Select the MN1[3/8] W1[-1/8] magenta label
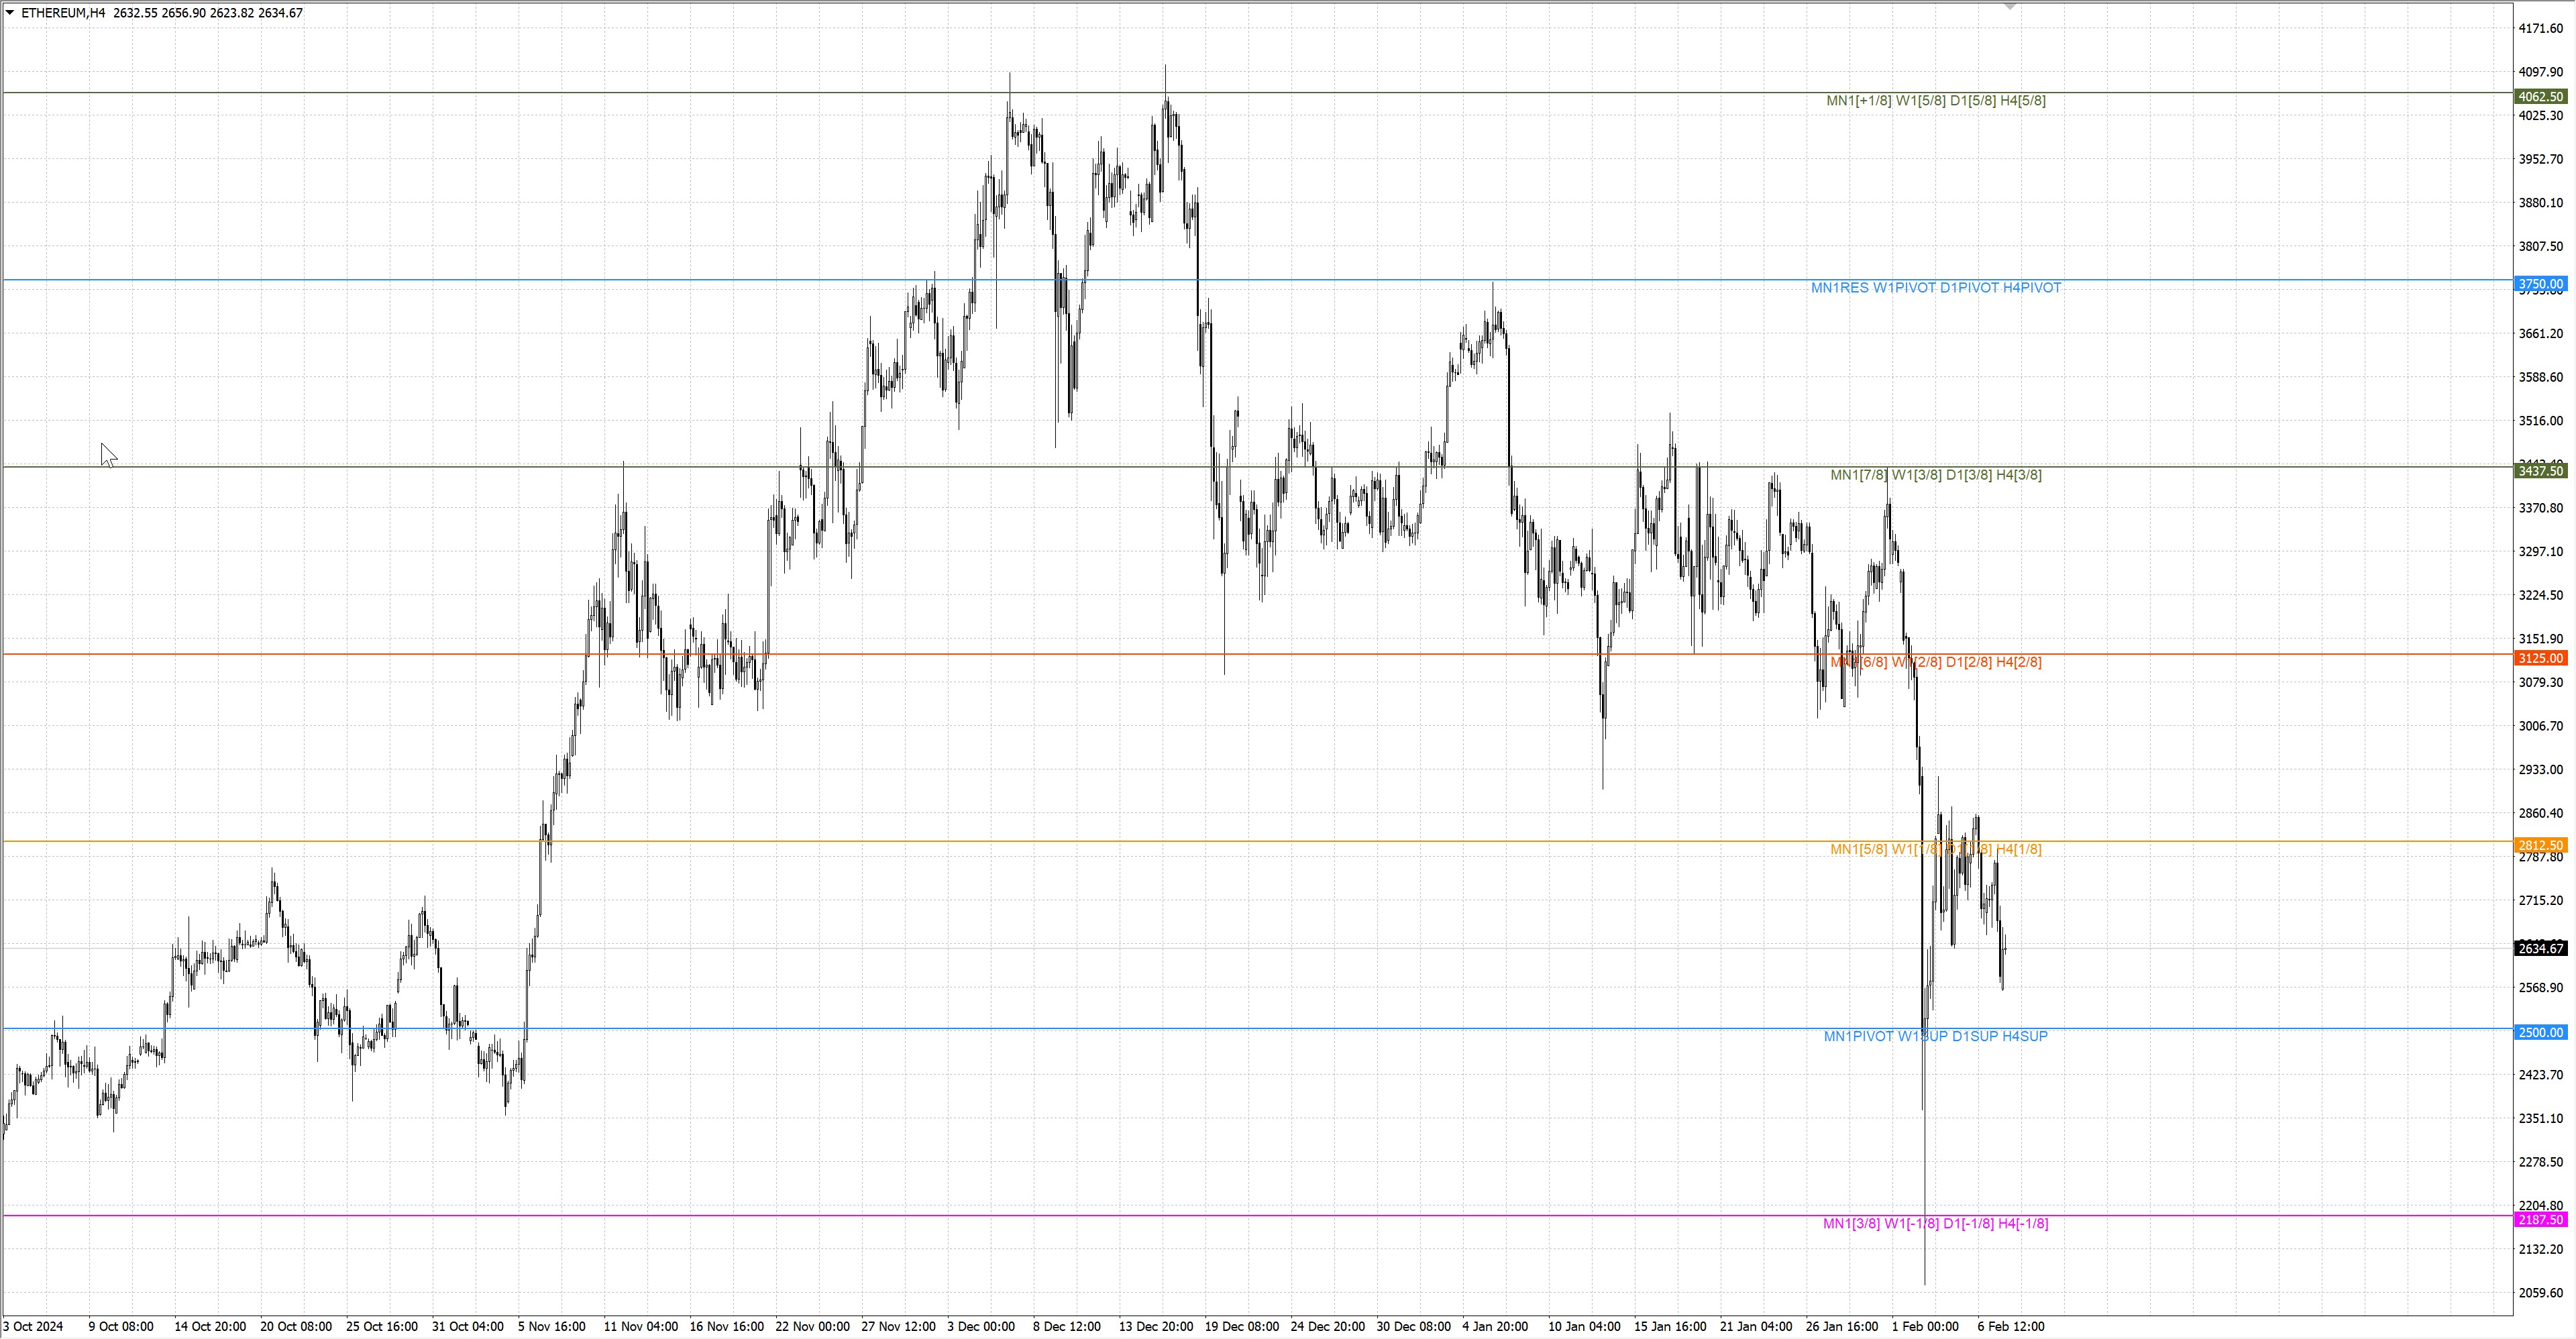This screenshot has width=2576, height=1339. 1935,1224
